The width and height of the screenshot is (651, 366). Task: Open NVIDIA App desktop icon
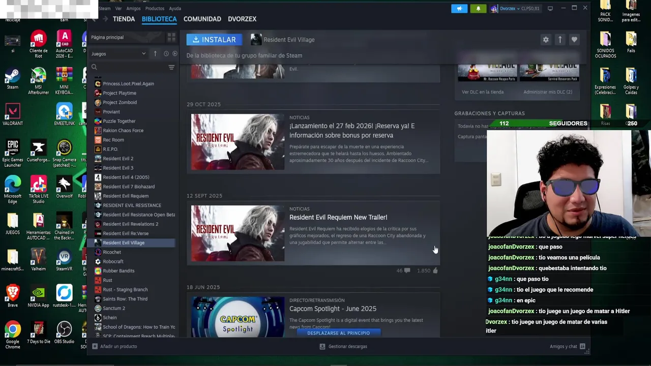38,296
